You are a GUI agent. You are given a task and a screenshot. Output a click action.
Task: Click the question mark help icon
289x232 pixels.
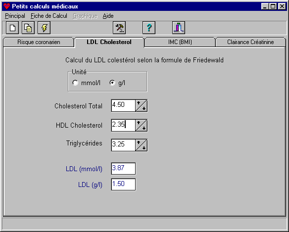[149, 28]
